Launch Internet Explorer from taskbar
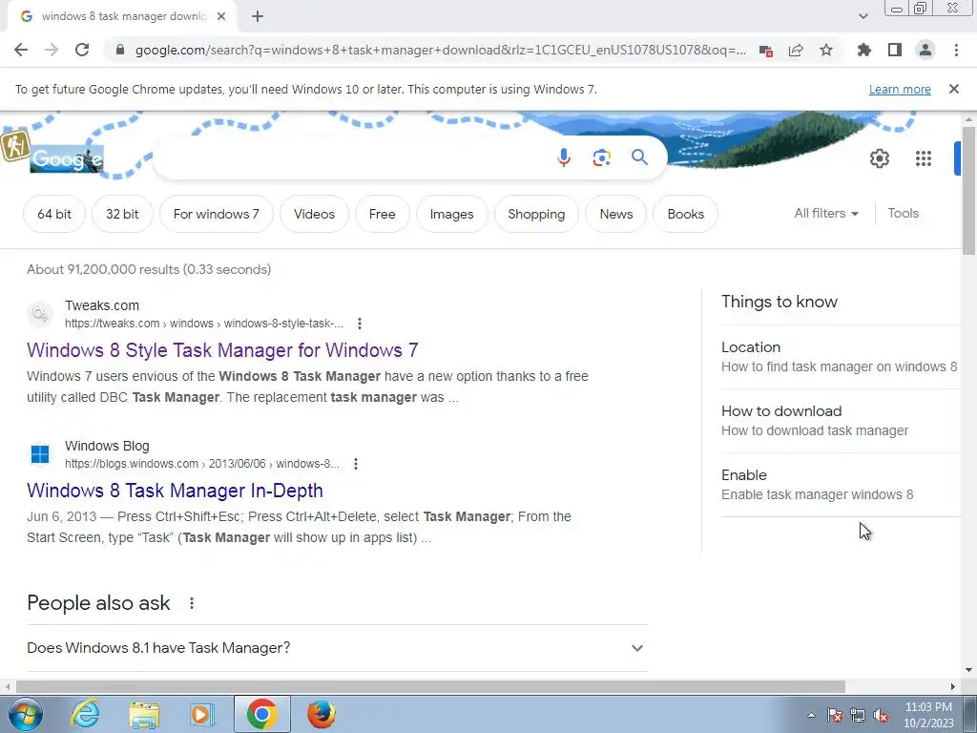Viewport: 977px width, 733px height. point(85,714)
